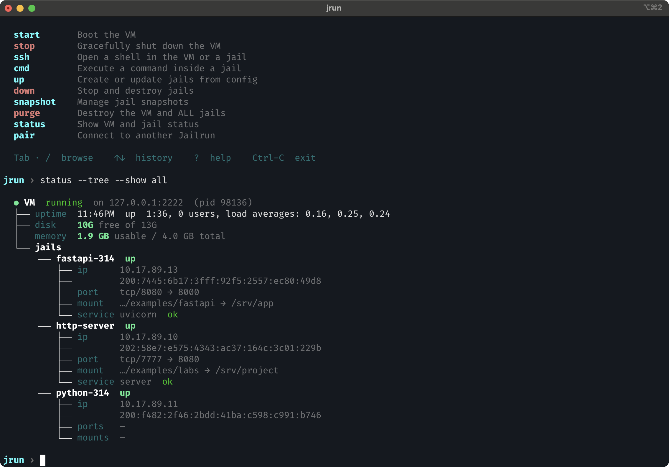
Task: Click the IPv6 address ending in b746
Action: pos(220,415)
